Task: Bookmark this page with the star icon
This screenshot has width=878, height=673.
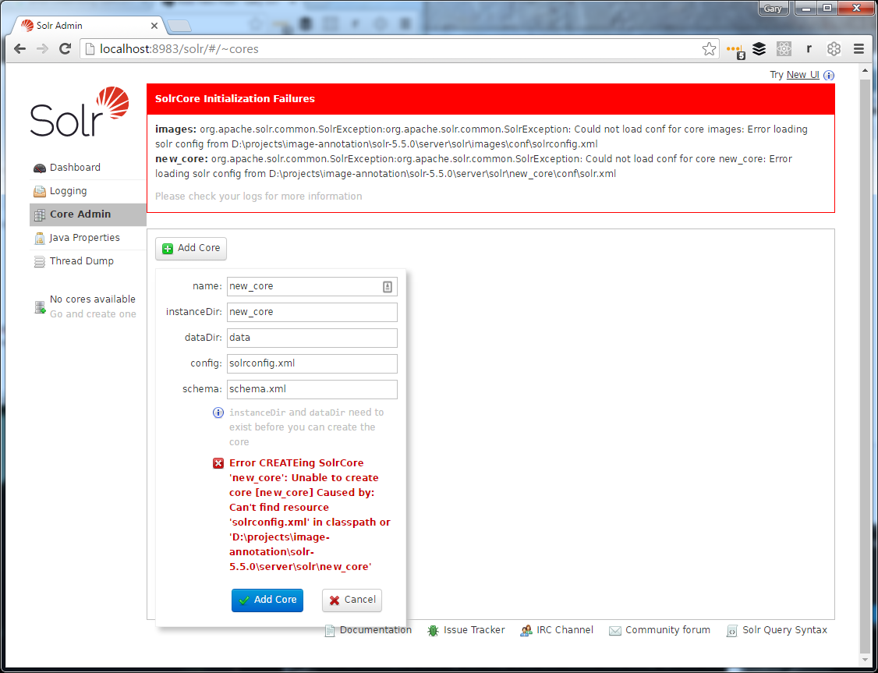Action: 710,48
